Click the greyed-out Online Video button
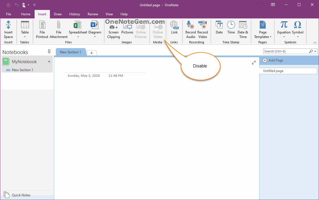This screenshot has height=200, width=319. (158, 29)
